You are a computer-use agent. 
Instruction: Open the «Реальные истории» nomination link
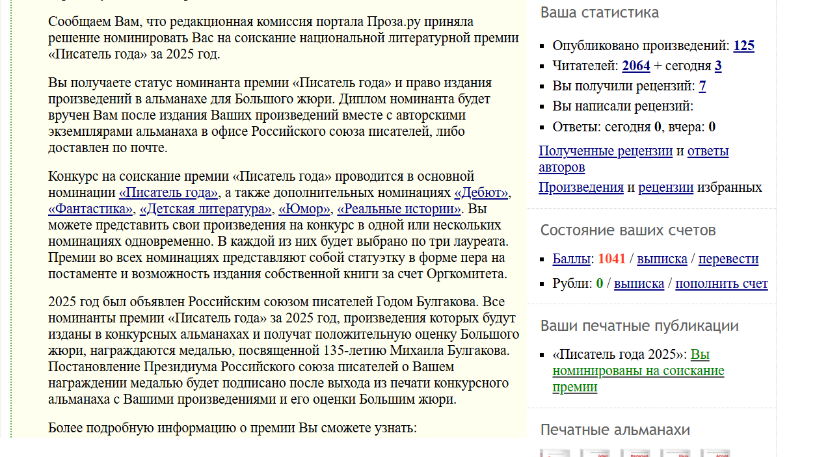(399, 209)
